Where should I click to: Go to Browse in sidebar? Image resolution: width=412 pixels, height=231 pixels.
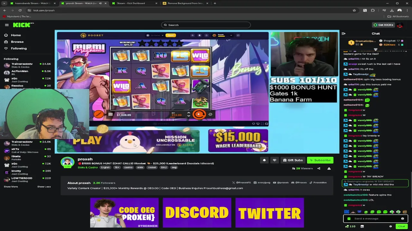(14, 42)
